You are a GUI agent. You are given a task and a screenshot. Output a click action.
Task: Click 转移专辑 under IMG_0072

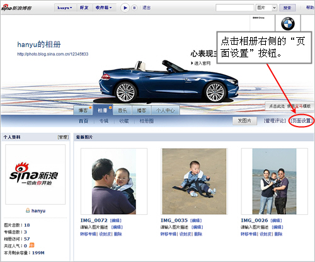tap(88, 234)
